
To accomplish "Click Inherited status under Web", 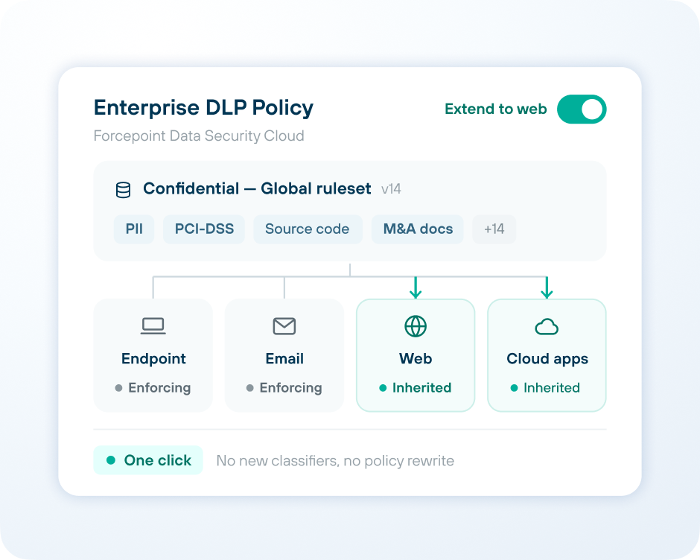I will pos(416,388).
